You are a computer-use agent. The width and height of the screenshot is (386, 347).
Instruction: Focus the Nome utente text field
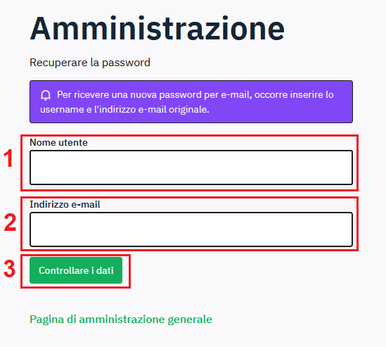[x=191, y=168]
